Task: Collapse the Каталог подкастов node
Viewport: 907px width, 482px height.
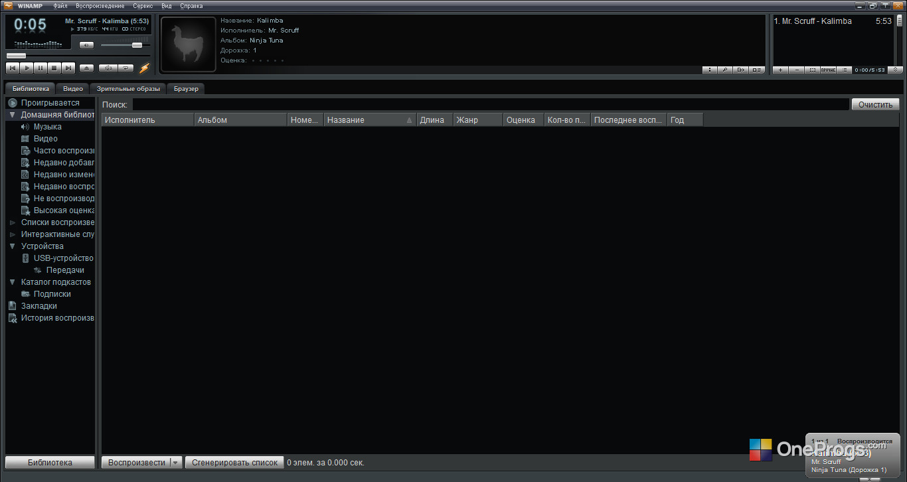Action: click(13, 282)
